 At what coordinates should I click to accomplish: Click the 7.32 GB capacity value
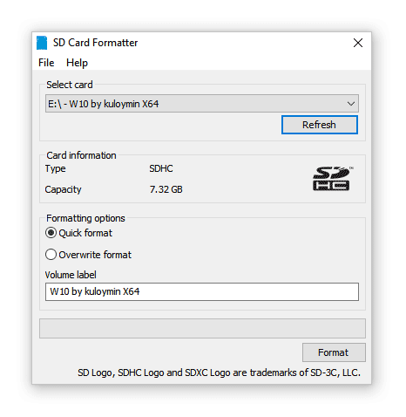166,189
